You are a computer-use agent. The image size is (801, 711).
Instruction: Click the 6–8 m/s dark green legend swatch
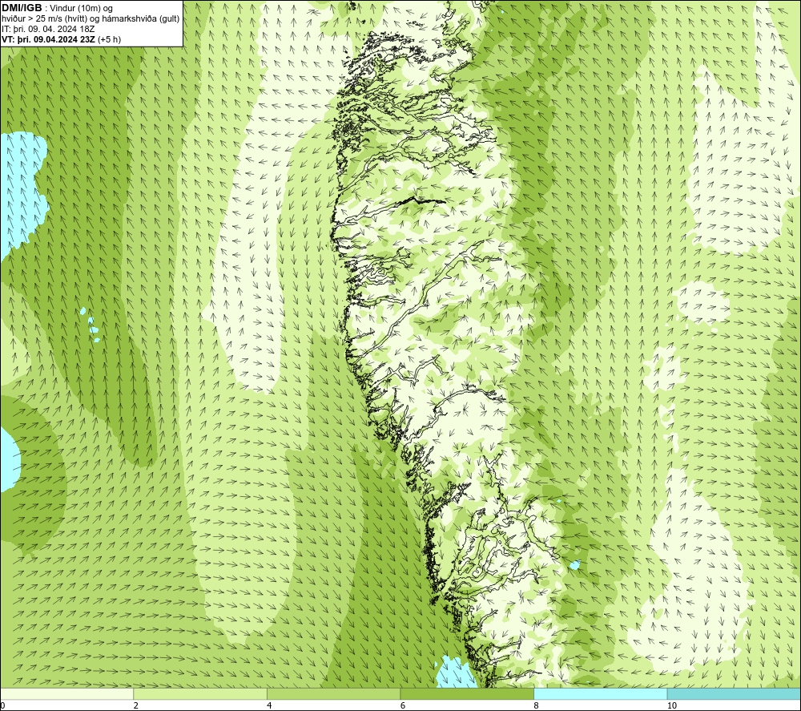click(467, 693)
